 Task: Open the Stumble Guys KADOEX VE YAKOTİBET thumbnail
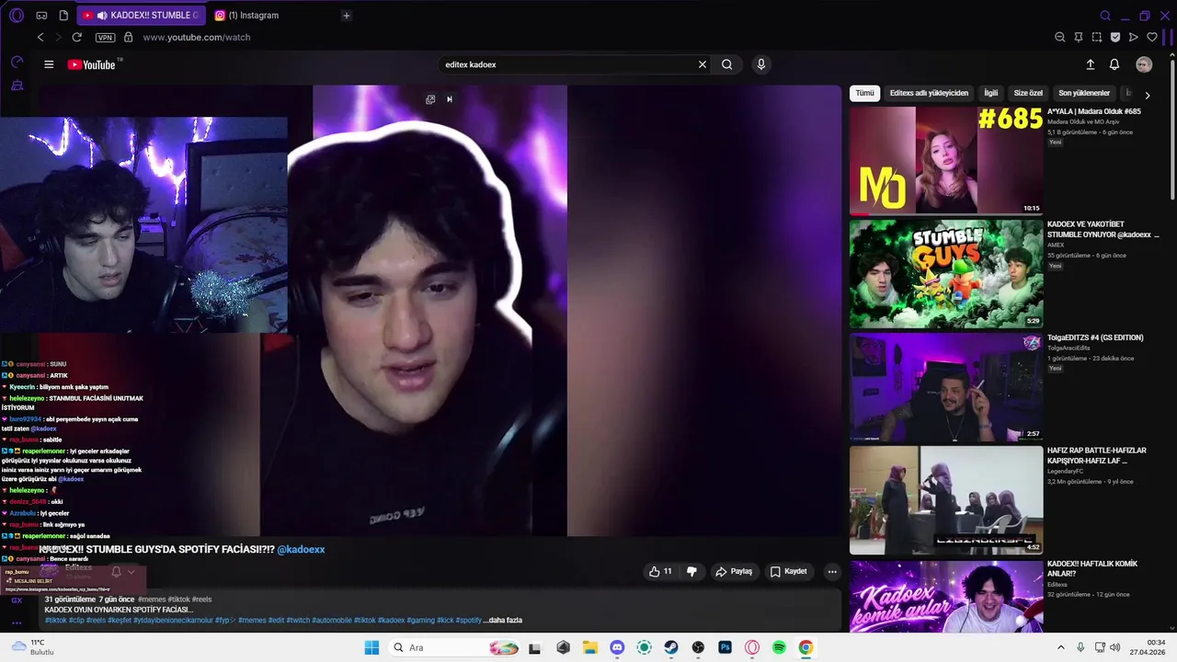pos(946,273)
